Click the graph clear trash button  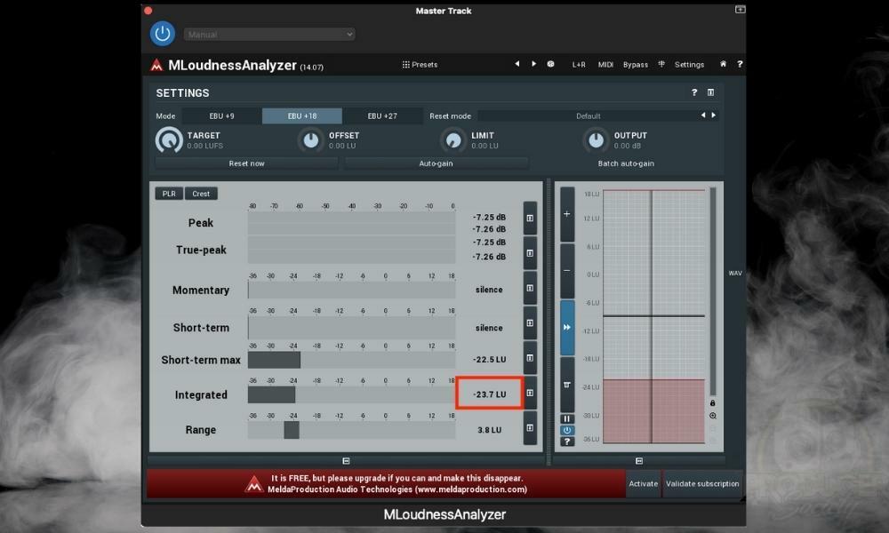click(567, 385)
